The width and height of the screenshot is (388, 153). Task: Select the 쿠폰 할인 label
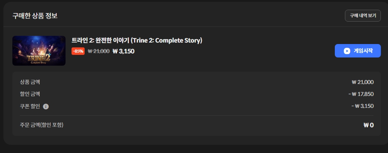pos(30,106)
